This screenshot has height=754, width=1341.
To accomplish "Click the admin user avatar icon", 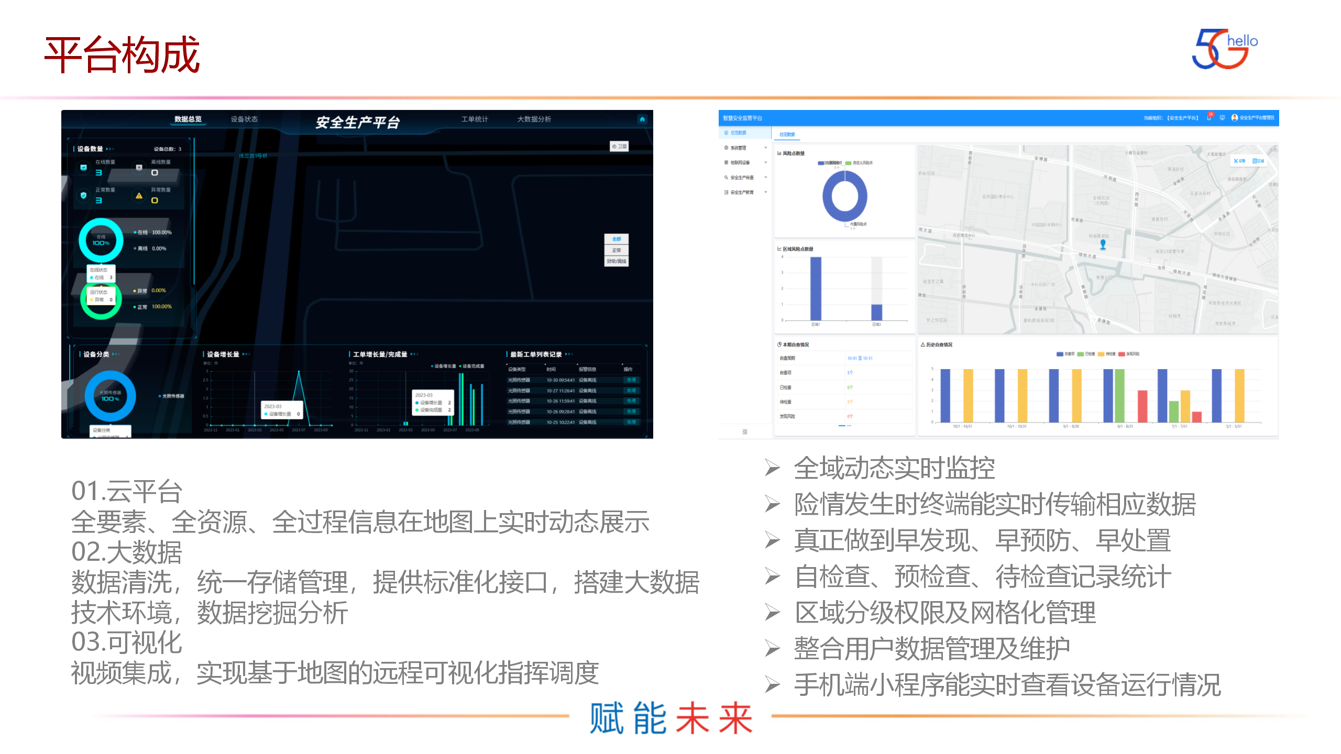I will 1235,117.
